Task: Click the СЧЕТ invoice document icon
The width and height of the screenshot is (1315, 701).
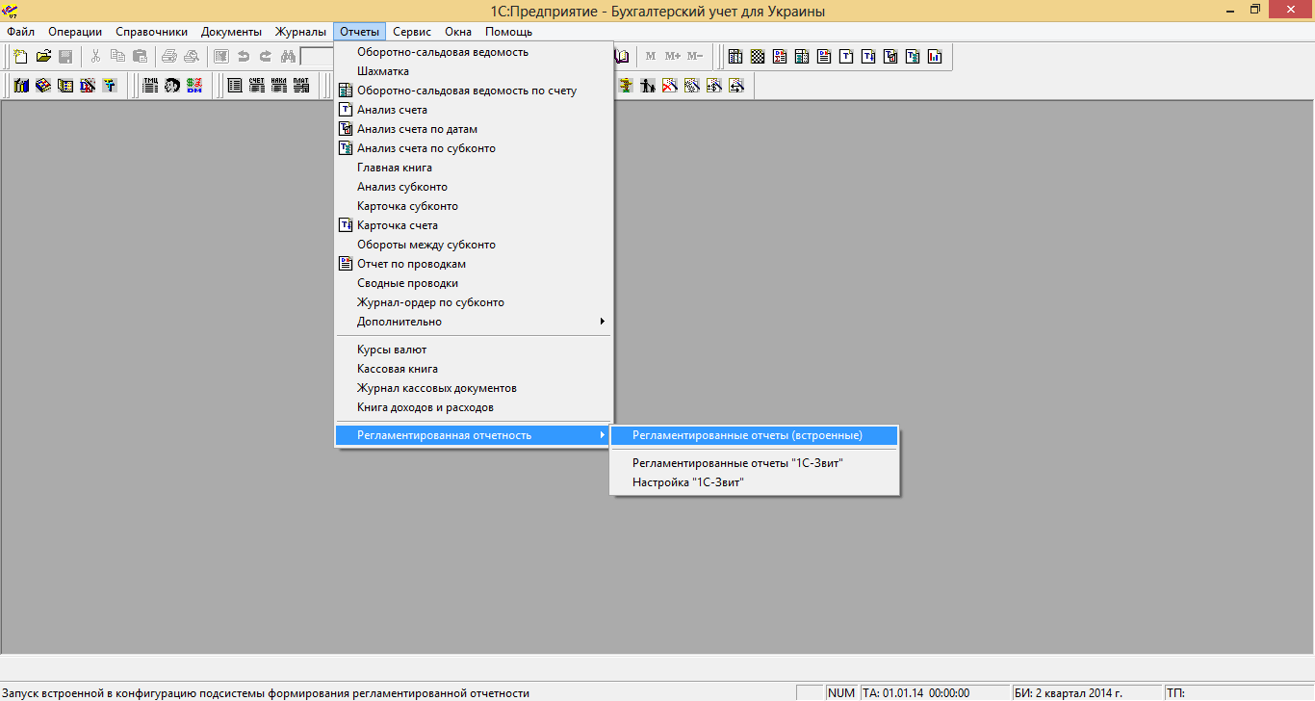Action: coord(257,86)
